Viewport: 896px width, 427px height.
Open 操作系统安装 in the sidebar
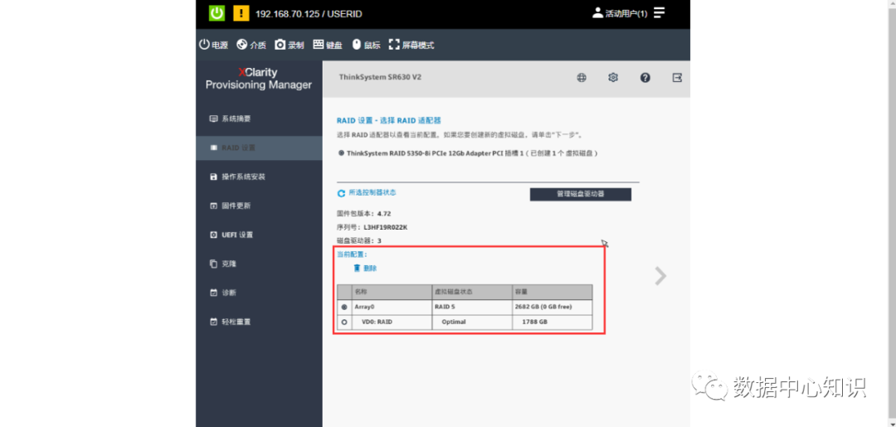tap(259, 177)
